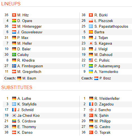132x138 pixels.
Task: Open player page for M. Hinteregger
Action: coord(30,27)
